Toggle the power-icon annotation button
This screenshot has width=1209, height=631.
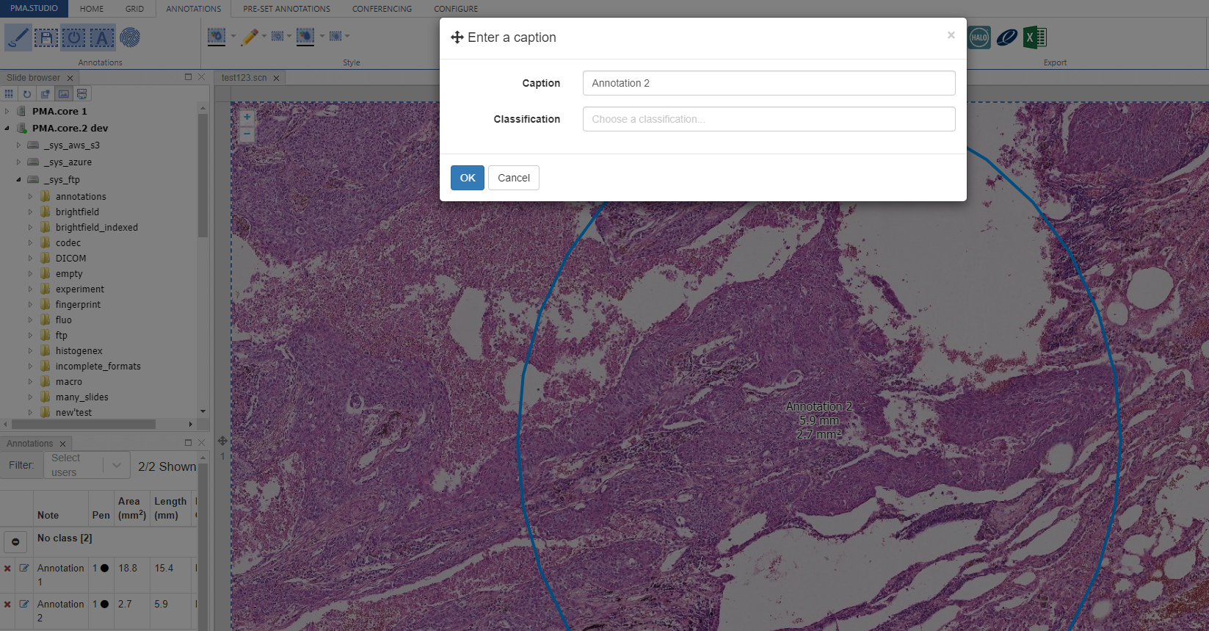click(x=73, y=37)
